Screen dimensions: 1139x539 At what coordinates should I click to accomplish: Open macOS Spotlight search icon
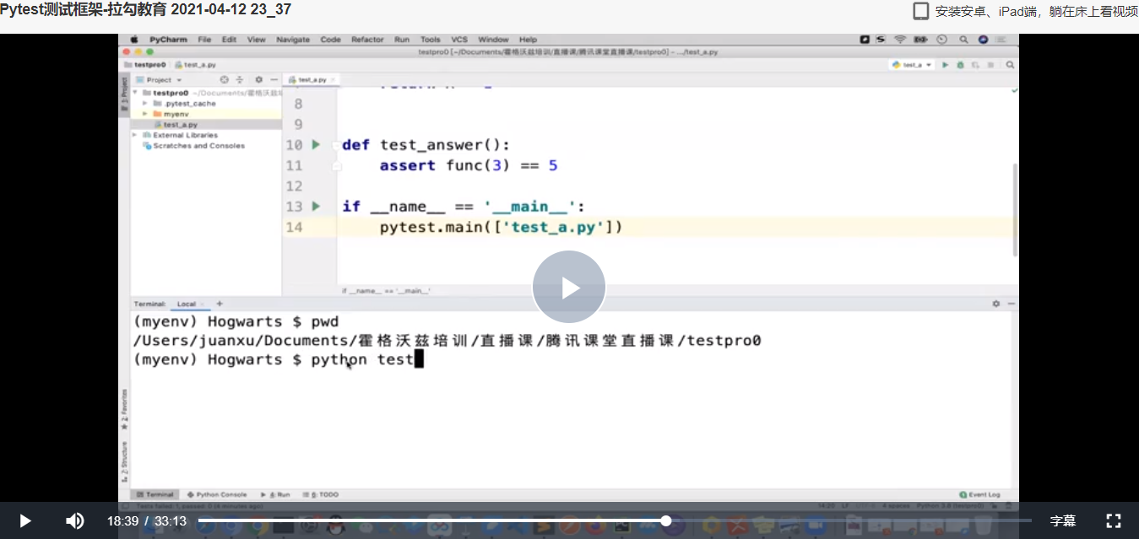(x=963, y=40)
